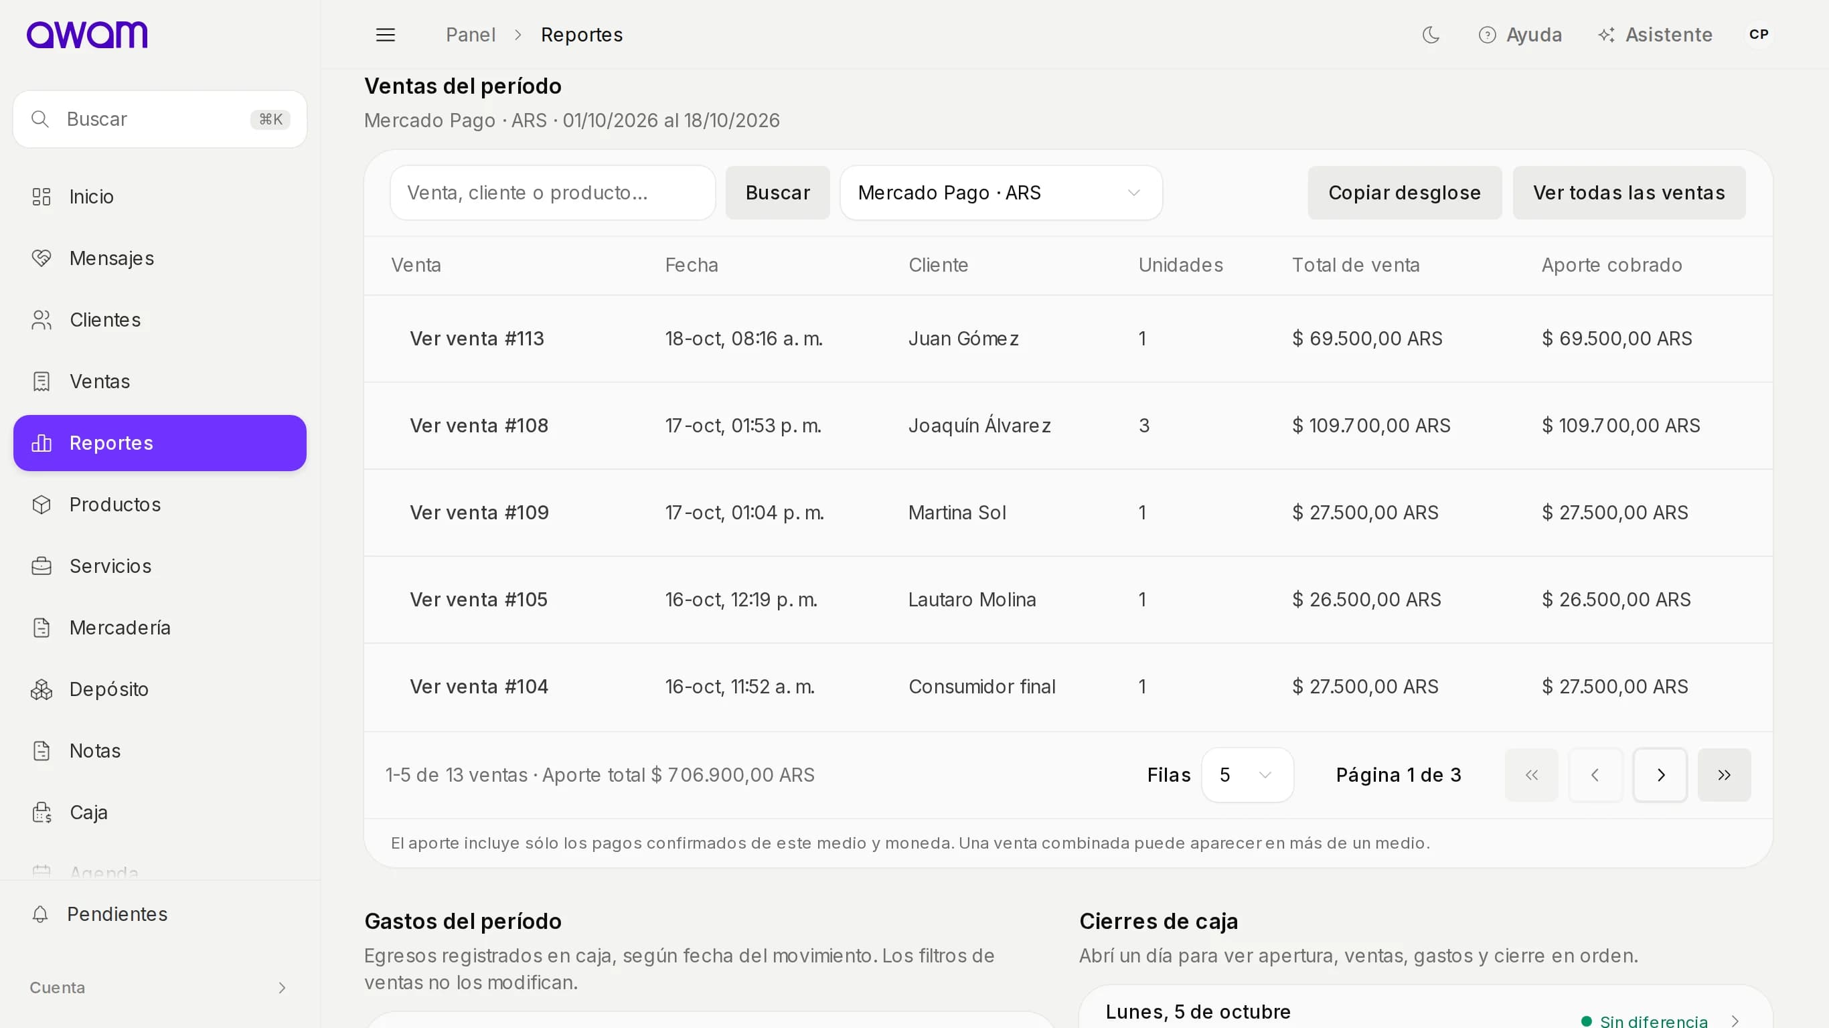This screenshot has height=1028, width=1829.
Task: Click the Depósito sidebar icon
Action: click(42, 689)
